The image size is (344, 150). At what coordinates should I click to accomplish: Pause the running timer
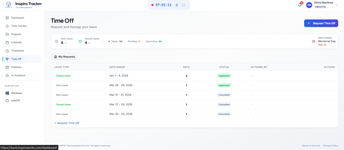tap(177, 5)
